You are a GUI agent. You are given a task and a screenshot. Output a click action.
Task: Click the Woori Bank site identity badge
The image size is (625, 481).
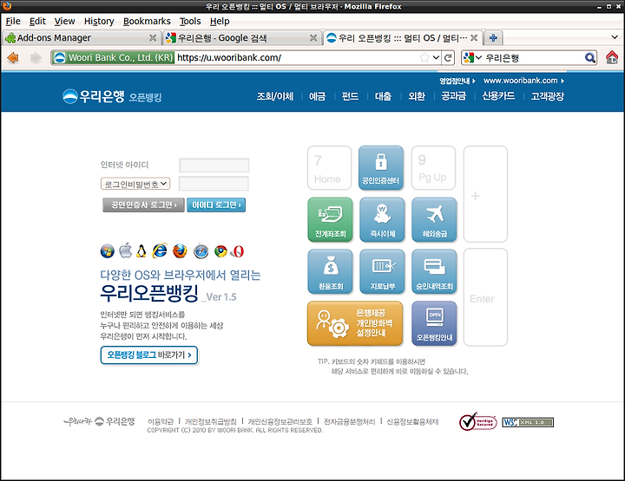pyautogui.click(x=114, y=58)
